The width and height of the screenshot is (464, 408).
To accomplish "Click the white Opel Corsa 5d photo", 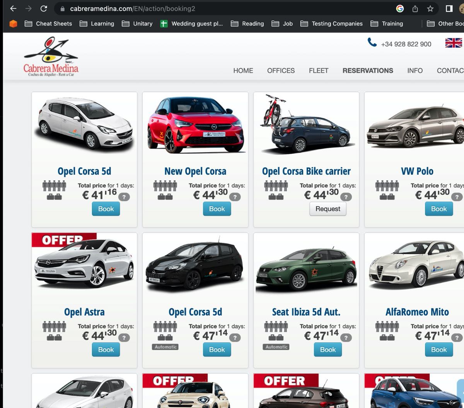I will tap(85, 124).
